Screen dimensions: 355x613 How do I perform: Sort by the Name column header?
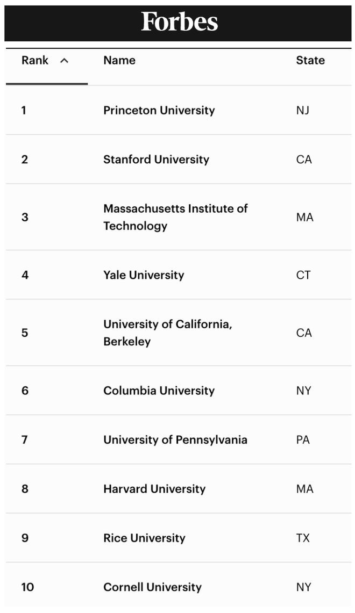click(x=119, y=60)
